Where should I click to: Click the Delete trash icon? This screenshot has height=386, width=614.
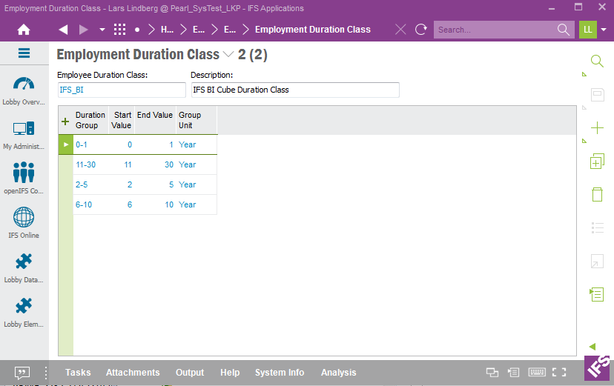point(597,194)
